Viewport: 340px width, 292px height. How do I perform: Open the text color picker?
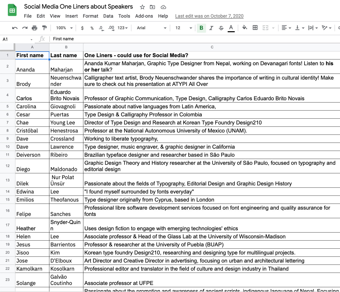[231, 28]
